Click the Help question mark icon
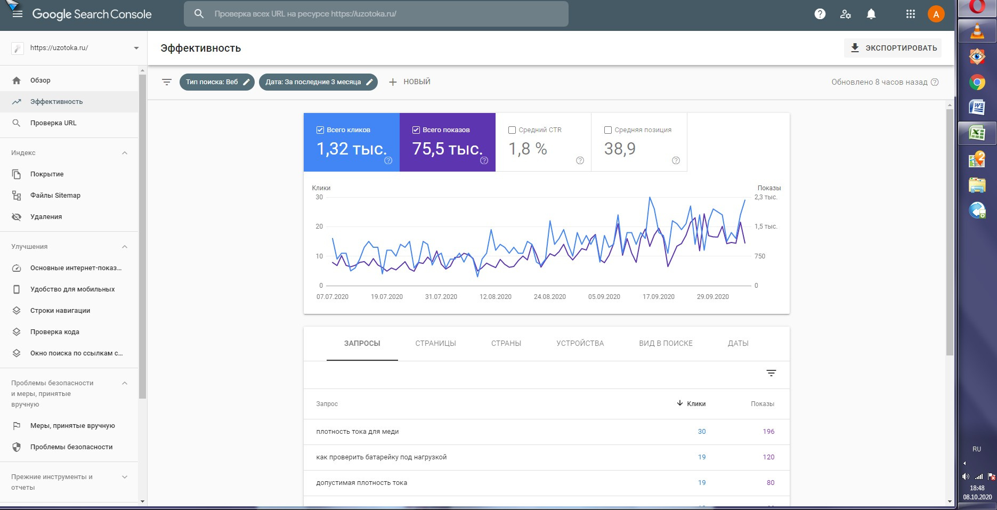 click(x=820, y=14)
